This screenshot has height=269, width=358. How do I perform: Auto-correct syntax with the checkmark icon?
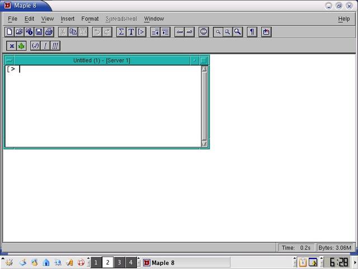coord(35,46)
